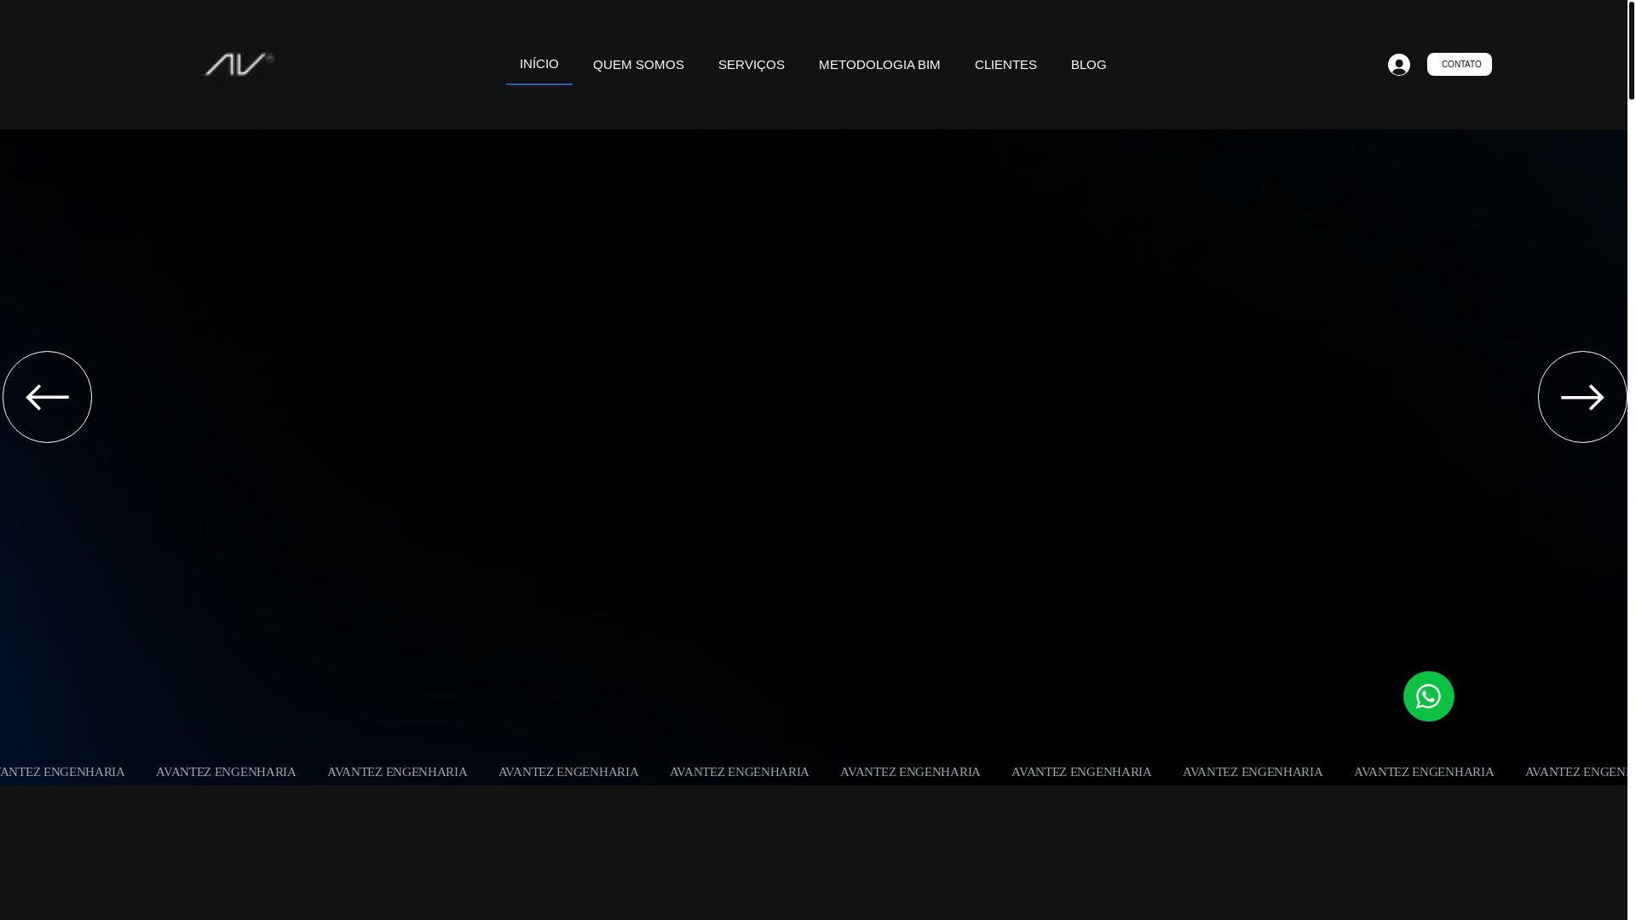The height and width of the screenshot is (920, 1636).
Task: Navigate to SERVIÇOS menu item
Action: click(751, 65)
